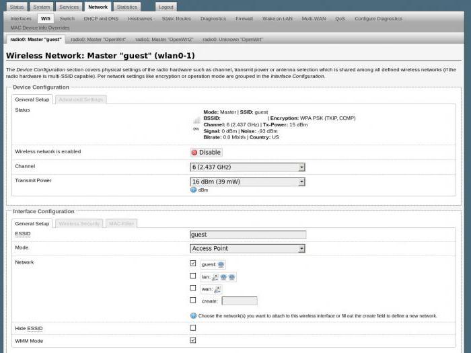Switch to the Firewall submenu tab
471x353 pixels.
244,19
